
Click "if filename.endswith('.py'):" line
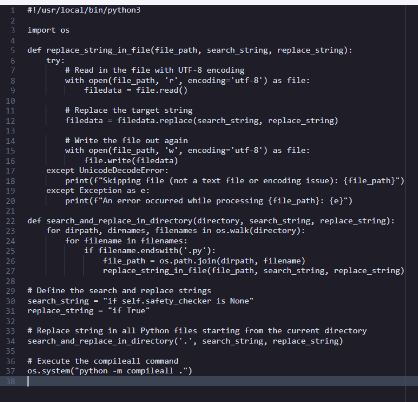pos(150,251)
